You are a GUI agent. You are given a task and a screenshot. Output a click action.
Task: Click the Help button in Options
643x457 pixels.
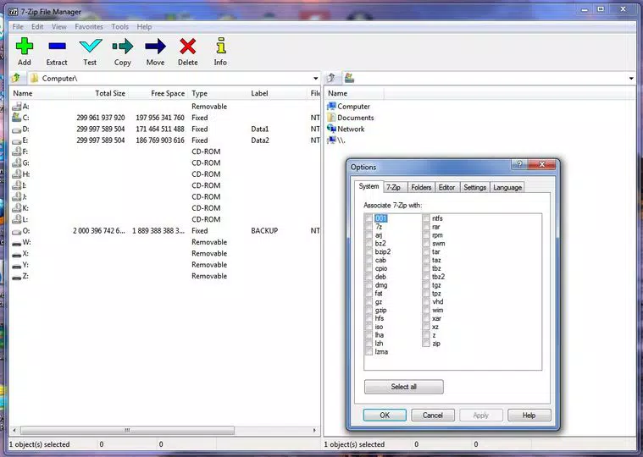(529, 416)
